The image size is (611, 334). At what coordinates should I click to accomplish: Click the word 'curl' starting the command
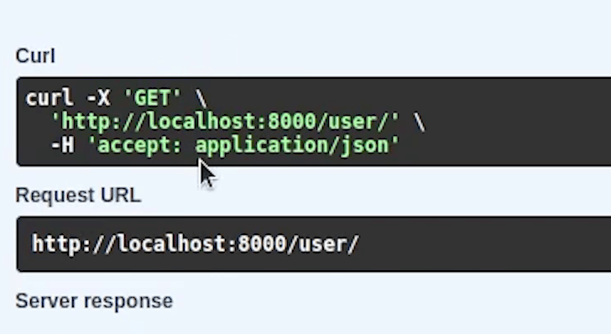(49, 98)
